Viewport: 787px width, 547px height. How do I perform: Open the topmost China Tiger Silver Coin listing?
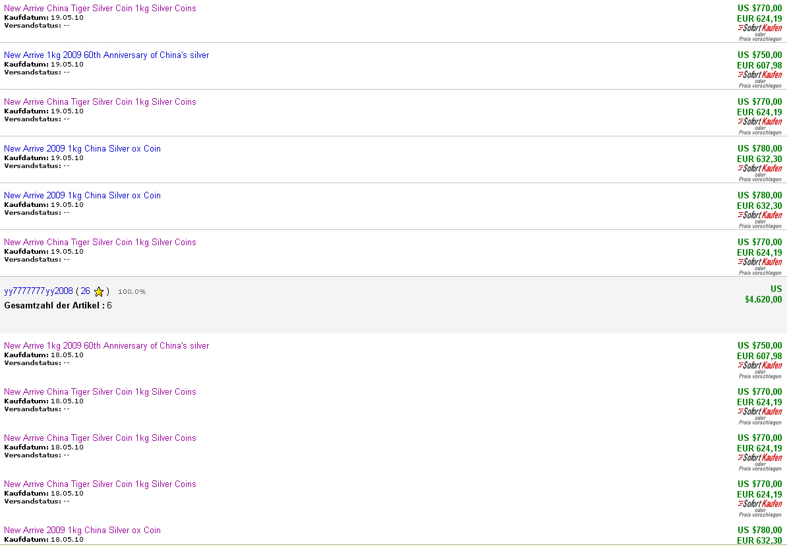[100, 9]
